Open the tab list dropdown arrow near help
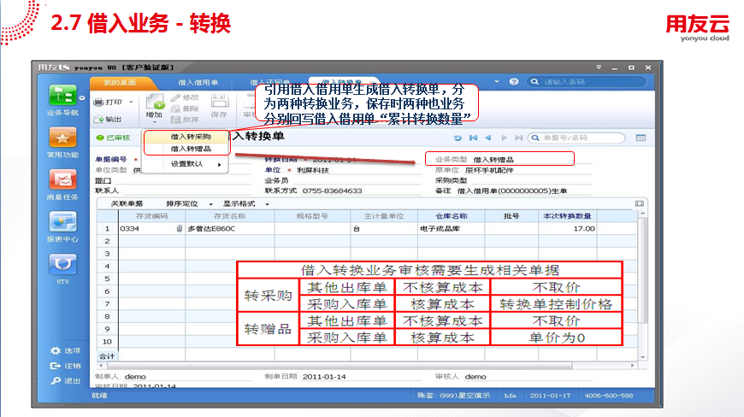The width and height of the screenshot is (744, 417). [x=497, y=81]
